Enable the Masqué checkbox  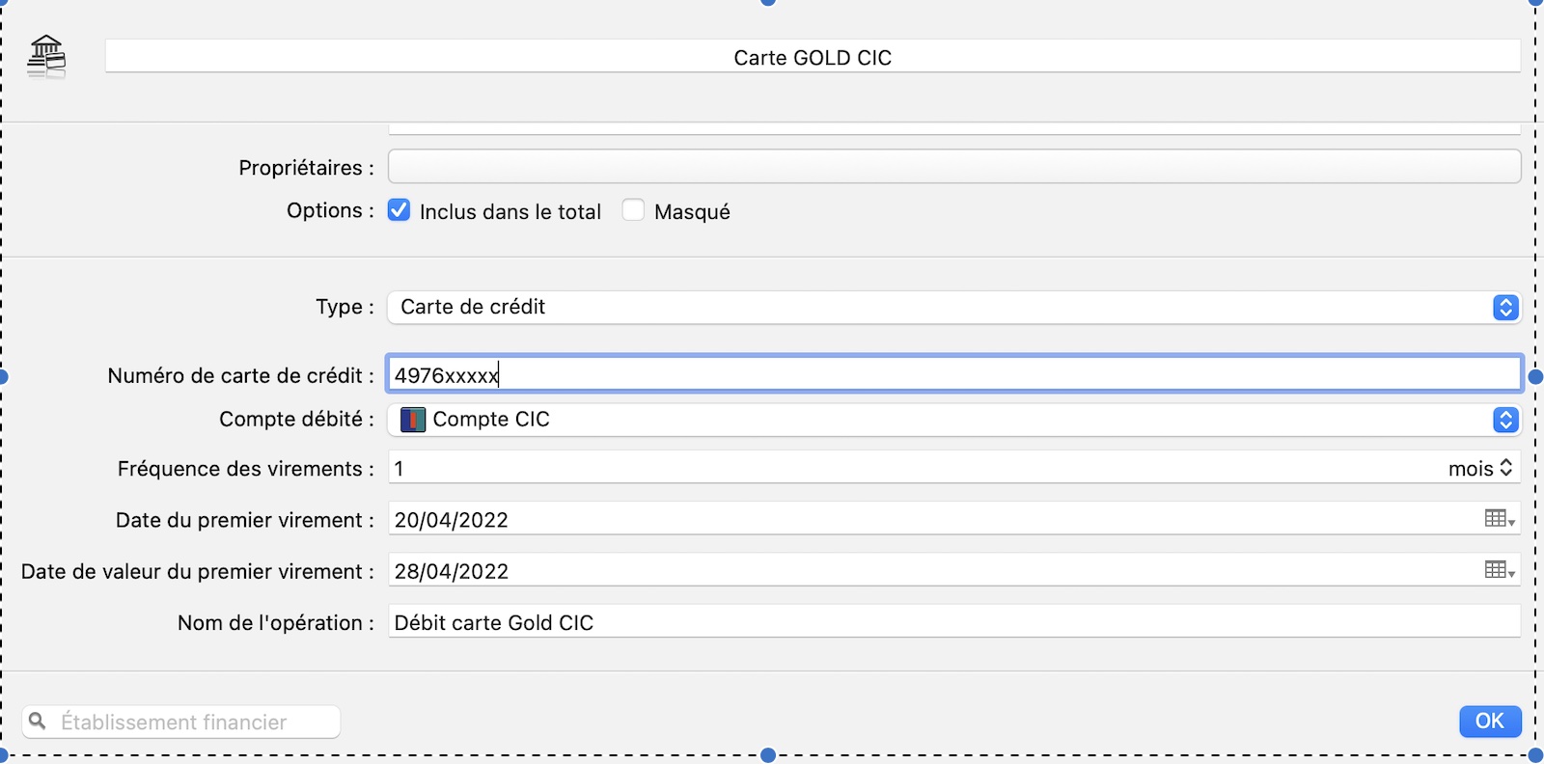[x=633, y=210]
